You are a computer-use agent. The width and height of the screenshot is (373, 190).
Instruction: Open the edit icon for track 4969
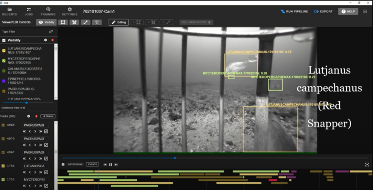(46, 131)
